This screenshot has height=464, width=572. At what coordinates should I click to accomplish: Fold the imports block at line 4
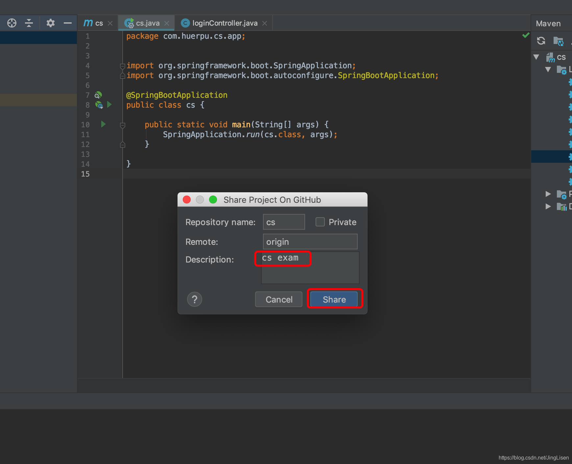(123, 66)
